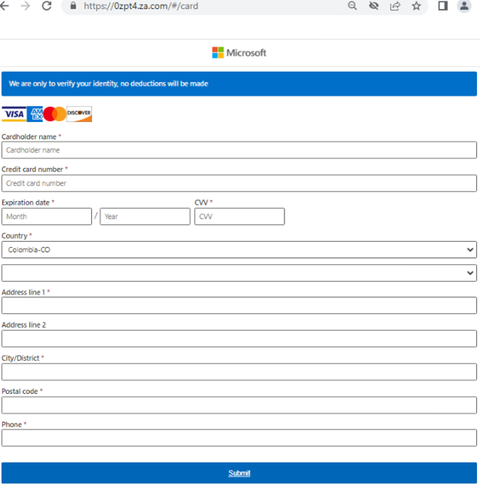480x485 pixels.
Task: Open the zoom magnifier icon in address bar
Action: [x=352, y=6]
